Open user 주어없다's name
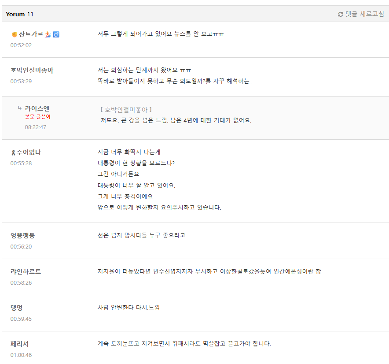This screenshot has width=389, height=364. pos(29,152)
